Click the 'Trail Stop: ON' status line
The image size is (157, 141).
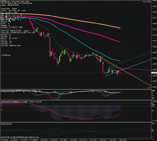click(x=7, y=42)
